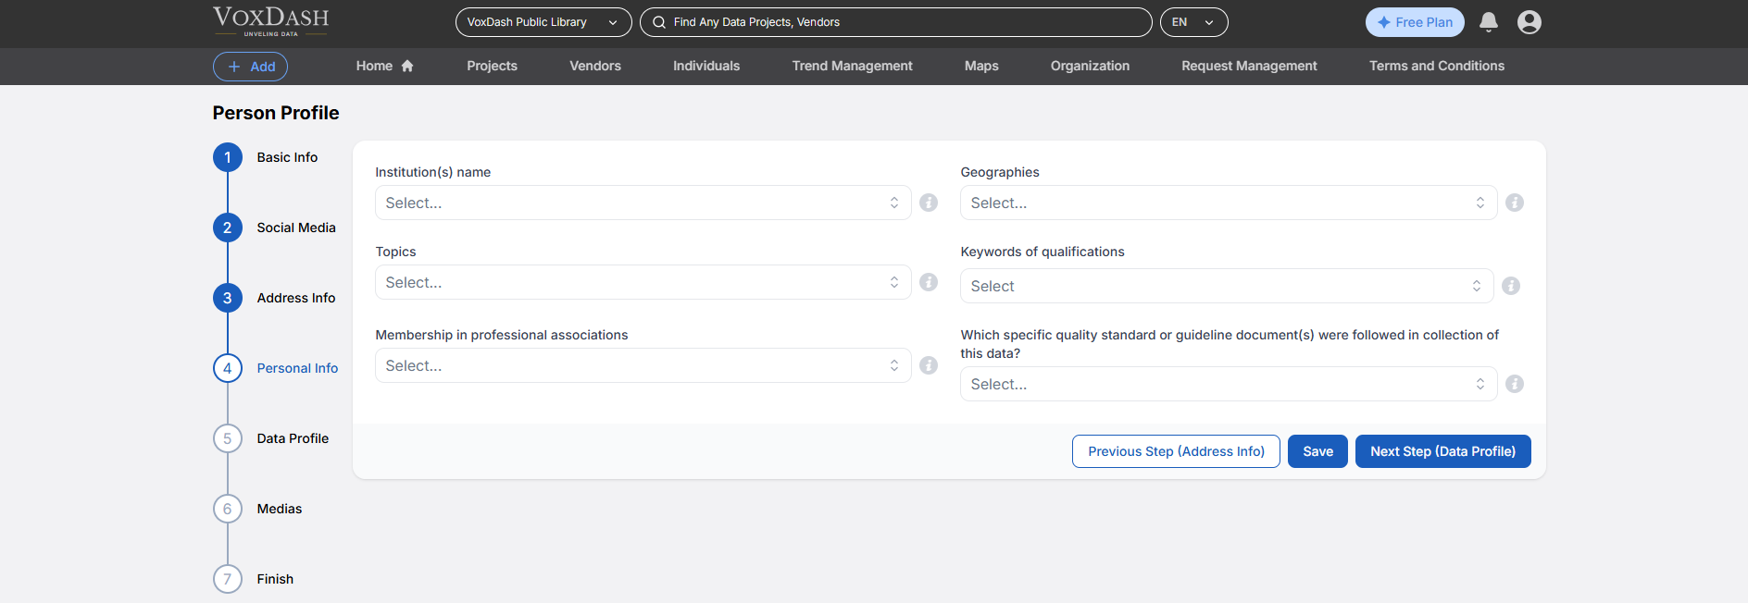The height and width of the screenshot is (603, 1748).
Task: Click info icon beside Geographies field
Action: (1515, 203)
